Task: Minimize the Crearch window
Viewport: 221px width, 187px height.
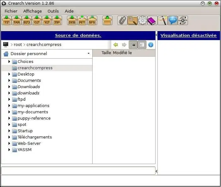Action: (x=203, y=3)
